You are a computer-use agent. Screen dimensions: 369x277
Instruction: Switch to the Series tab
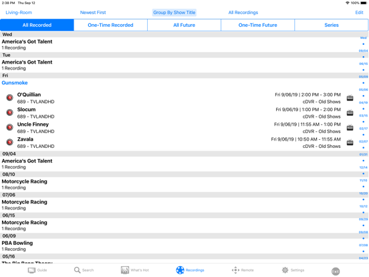pos(332,25)
